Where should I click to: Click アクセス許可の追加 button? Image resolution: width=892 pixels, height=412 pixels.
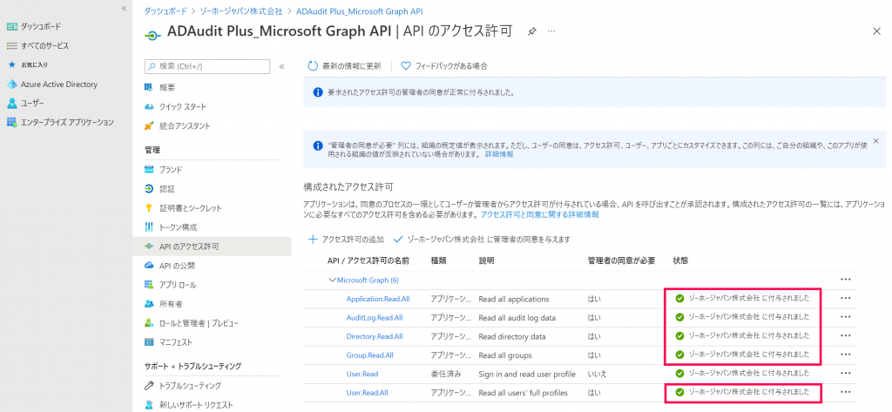click(x=347, y=239)
